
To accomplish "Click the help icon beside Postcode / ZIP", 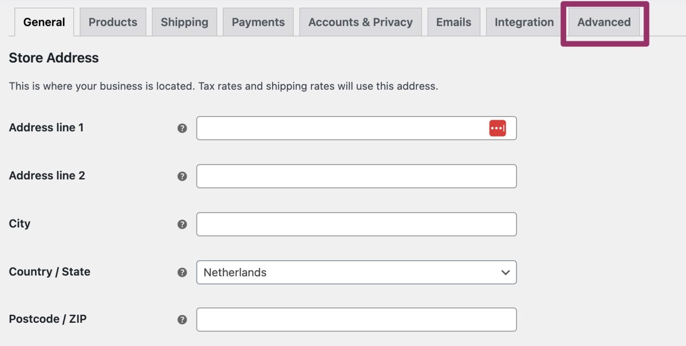I will click(182, 319).
